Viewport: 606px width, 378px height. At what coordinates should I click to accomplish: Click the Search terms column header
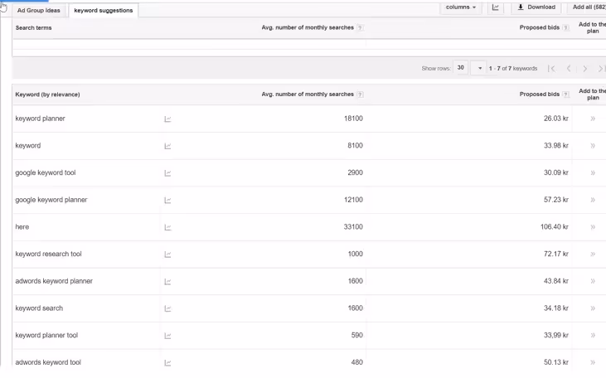click(34, 28)
